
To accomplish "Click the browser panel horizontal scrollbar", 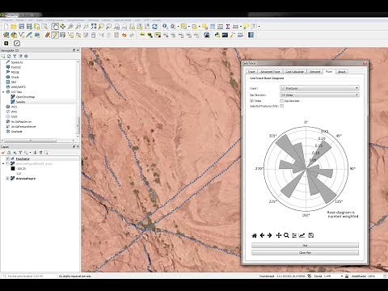I will [x=30, y=141].
